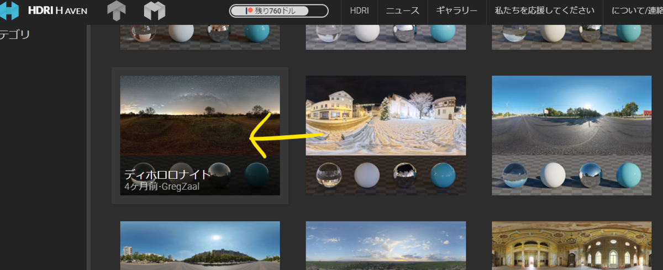Click the HDRI Haven logo icon
This screenshot has height=270, width=663.
[x=8, y=10]
